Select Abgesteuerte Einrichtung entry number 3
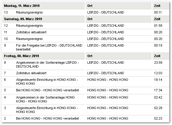The width and height of the screenshot is (172, 125). click(47, 110)
